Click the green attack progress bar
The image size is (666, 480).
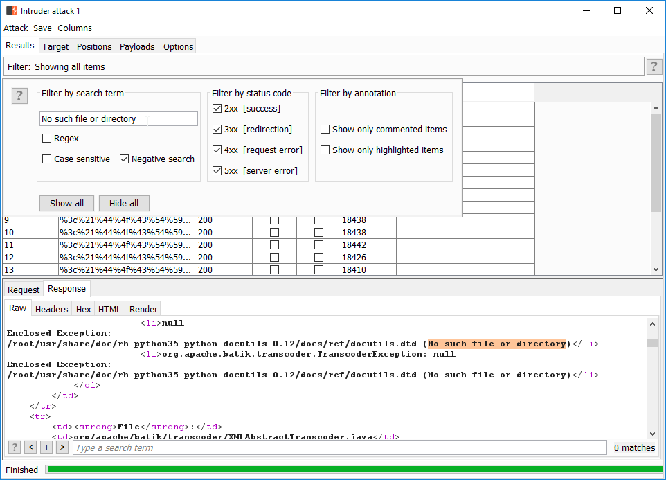pyautogui.click(x=355, y=469)
